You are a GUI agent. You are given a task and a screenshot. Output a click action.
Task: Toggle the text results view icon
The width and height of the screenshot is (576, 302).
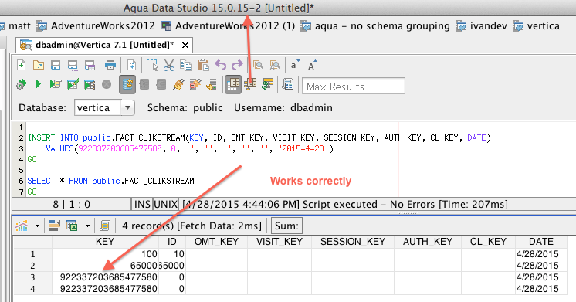(x=288, y=84)
